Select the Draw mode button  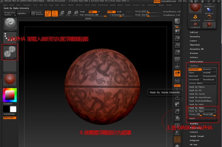55,13
